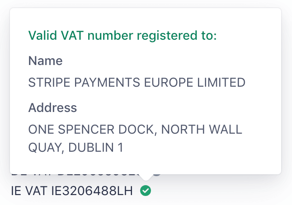Click the 'IE VAT' label prefix
Image resolution: width=292 pixels, height=205 pixels.
coord(27,191)
